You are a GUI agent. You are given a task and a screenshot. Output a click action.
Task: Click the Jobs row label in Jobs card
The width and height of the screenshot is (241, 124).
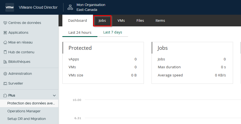(x=161, y=59)
